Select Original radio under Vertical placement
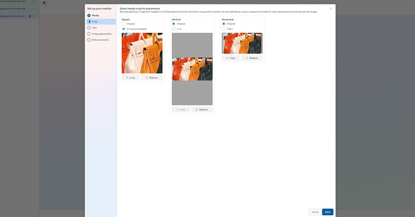 174,24
